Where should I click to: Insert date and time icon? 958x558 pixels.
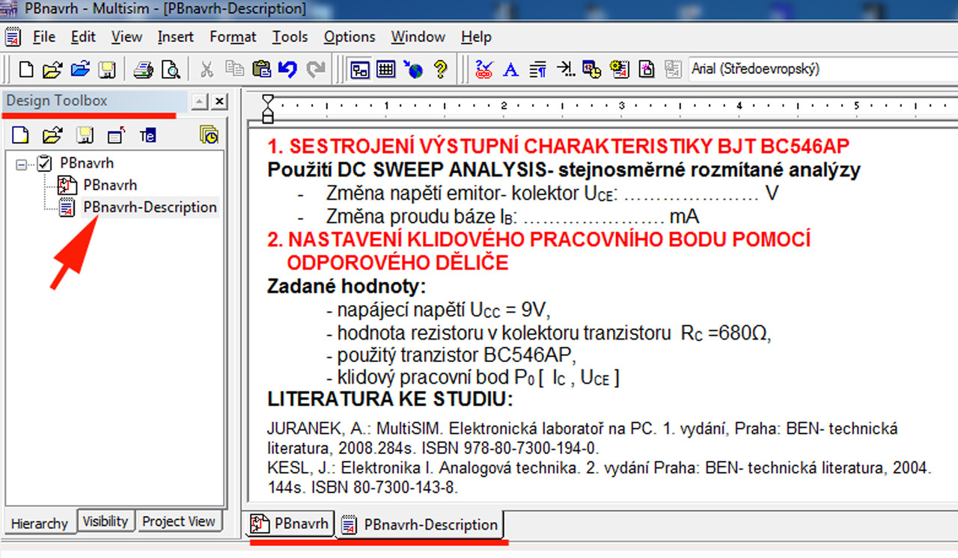point(592,70)
